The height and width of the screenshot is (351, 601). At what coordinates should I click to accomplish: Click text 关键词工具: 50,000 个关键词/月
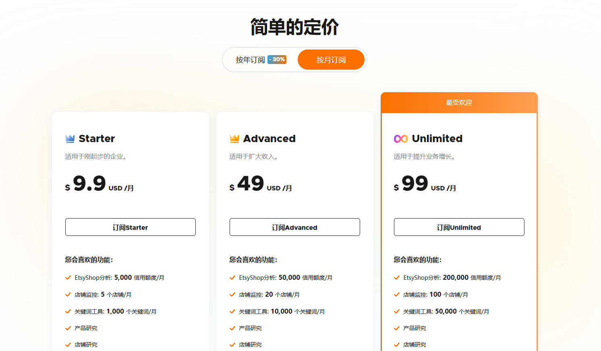click(x=446, y=312)
